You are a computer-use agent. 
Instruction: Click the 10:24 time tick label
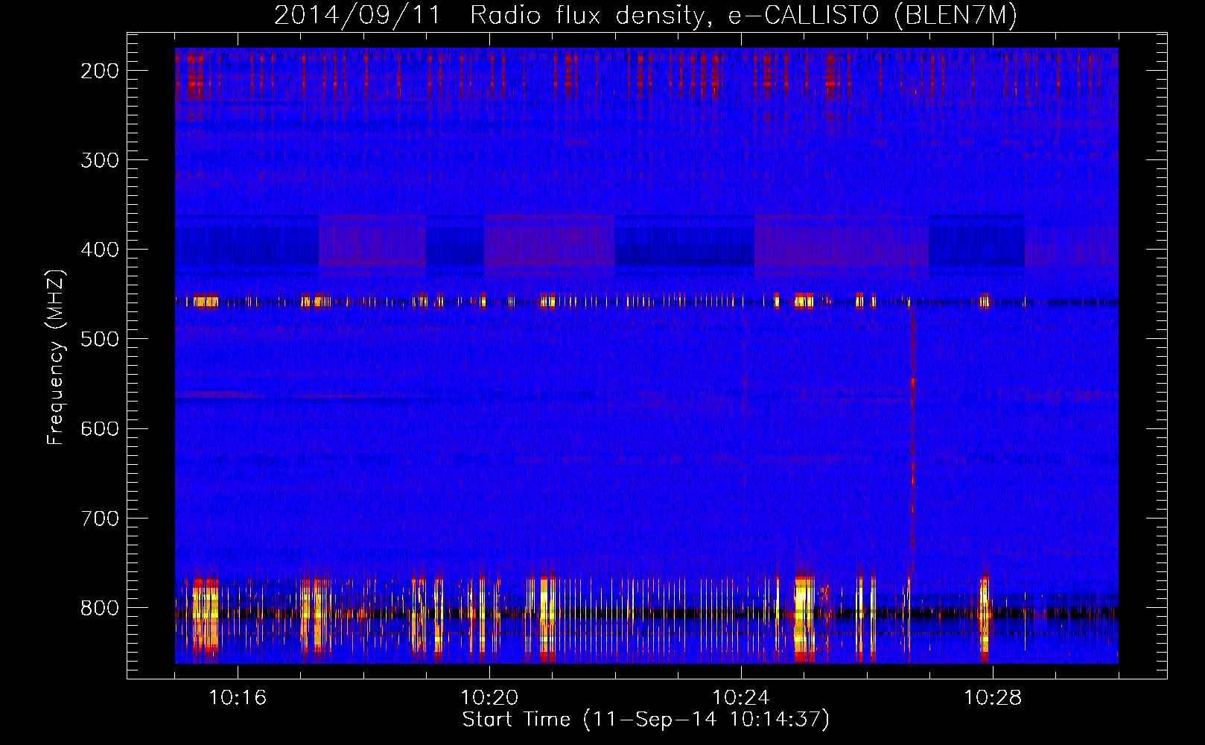(x=741, y=698)
